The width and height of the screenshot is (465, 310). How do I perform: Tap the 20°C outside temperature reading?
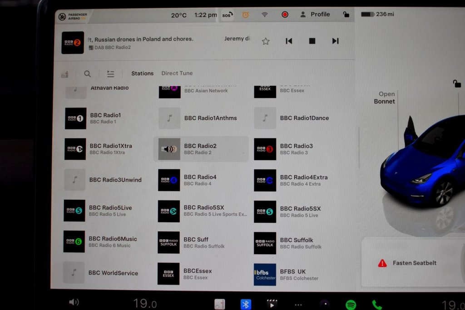pos(178,15)
